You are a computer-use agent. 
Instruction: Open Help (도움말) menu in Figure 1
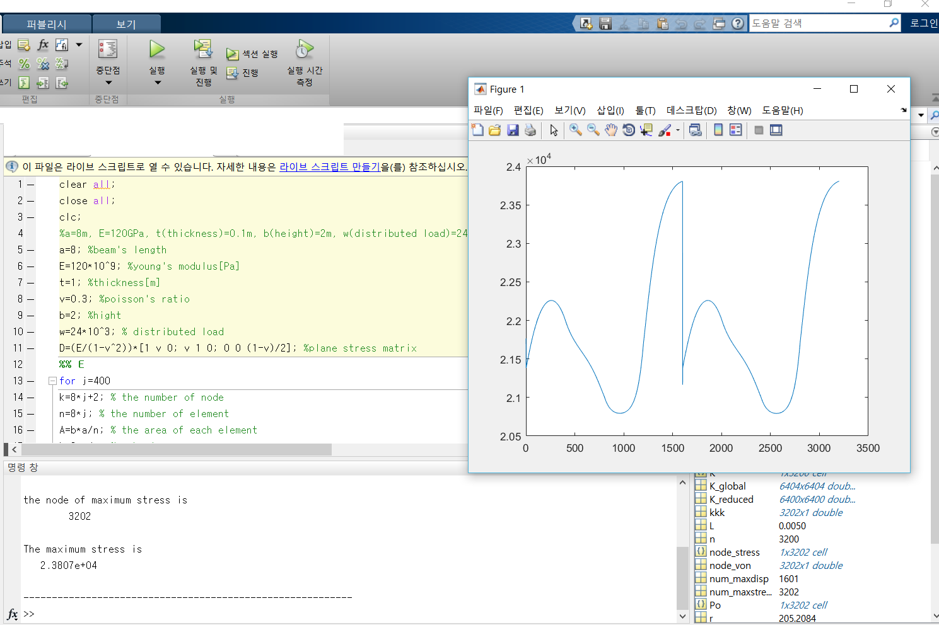tap(782, 110)
